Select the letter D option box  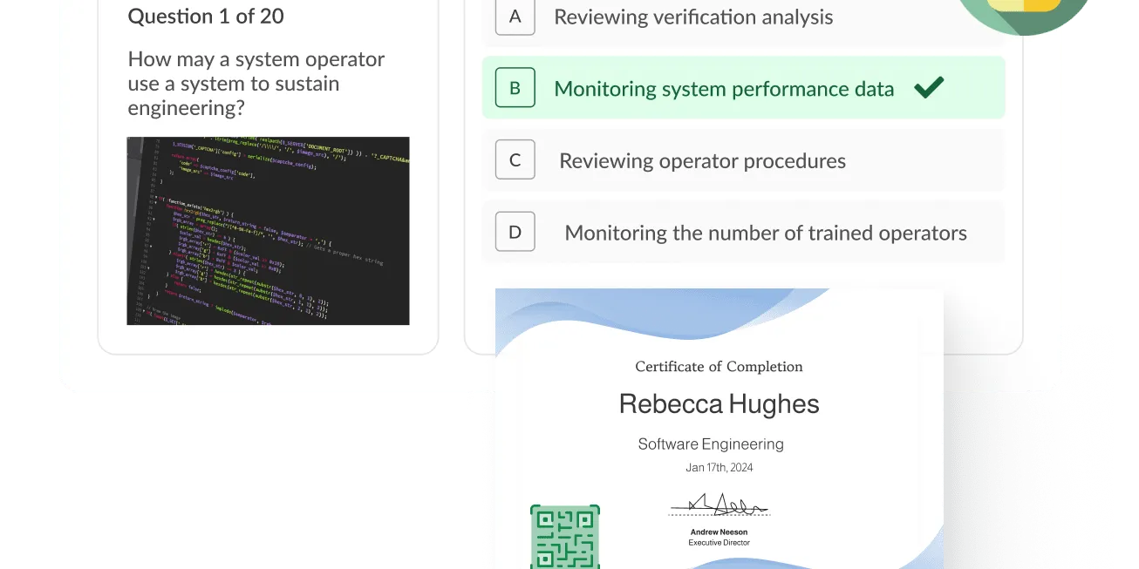coord(515,233)
